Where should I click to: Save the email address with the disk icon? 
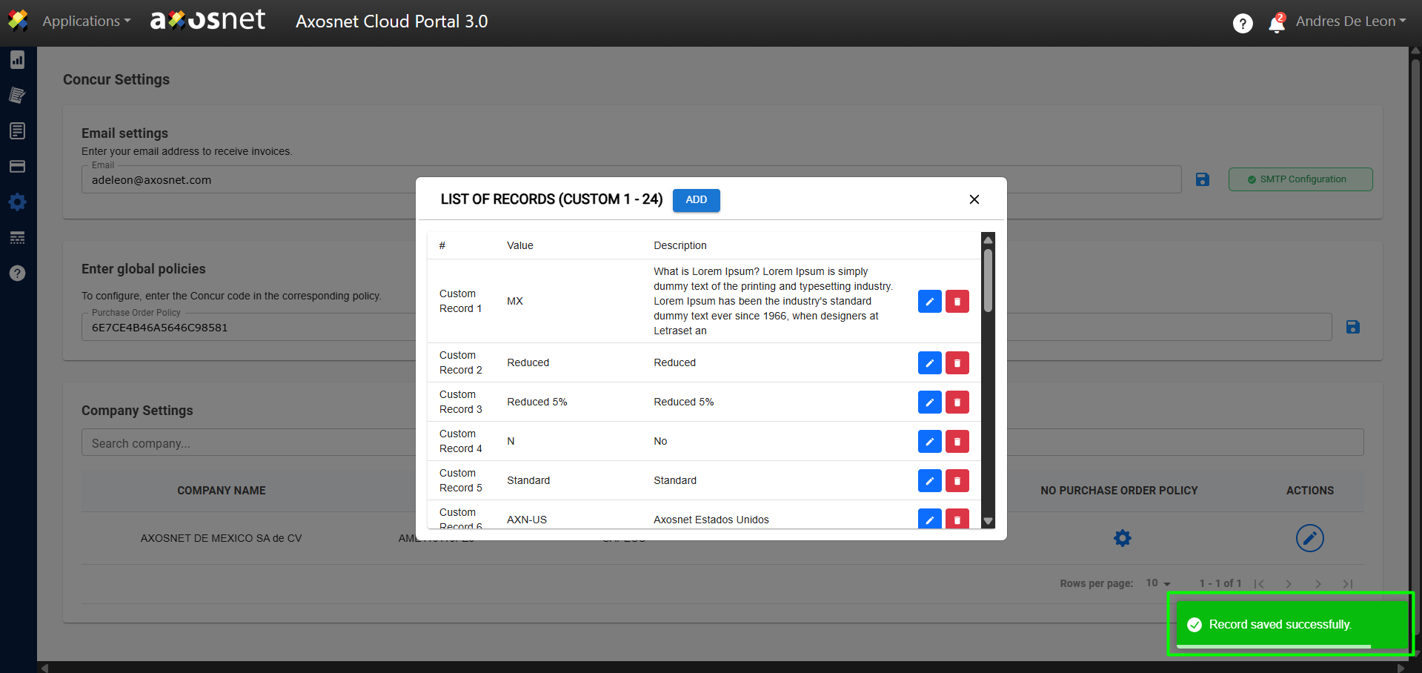[x=1202, y=179]
